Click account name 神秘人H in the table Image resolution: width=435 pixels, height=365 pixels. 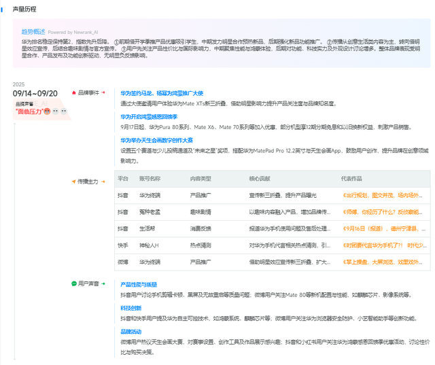coord(149,245)
